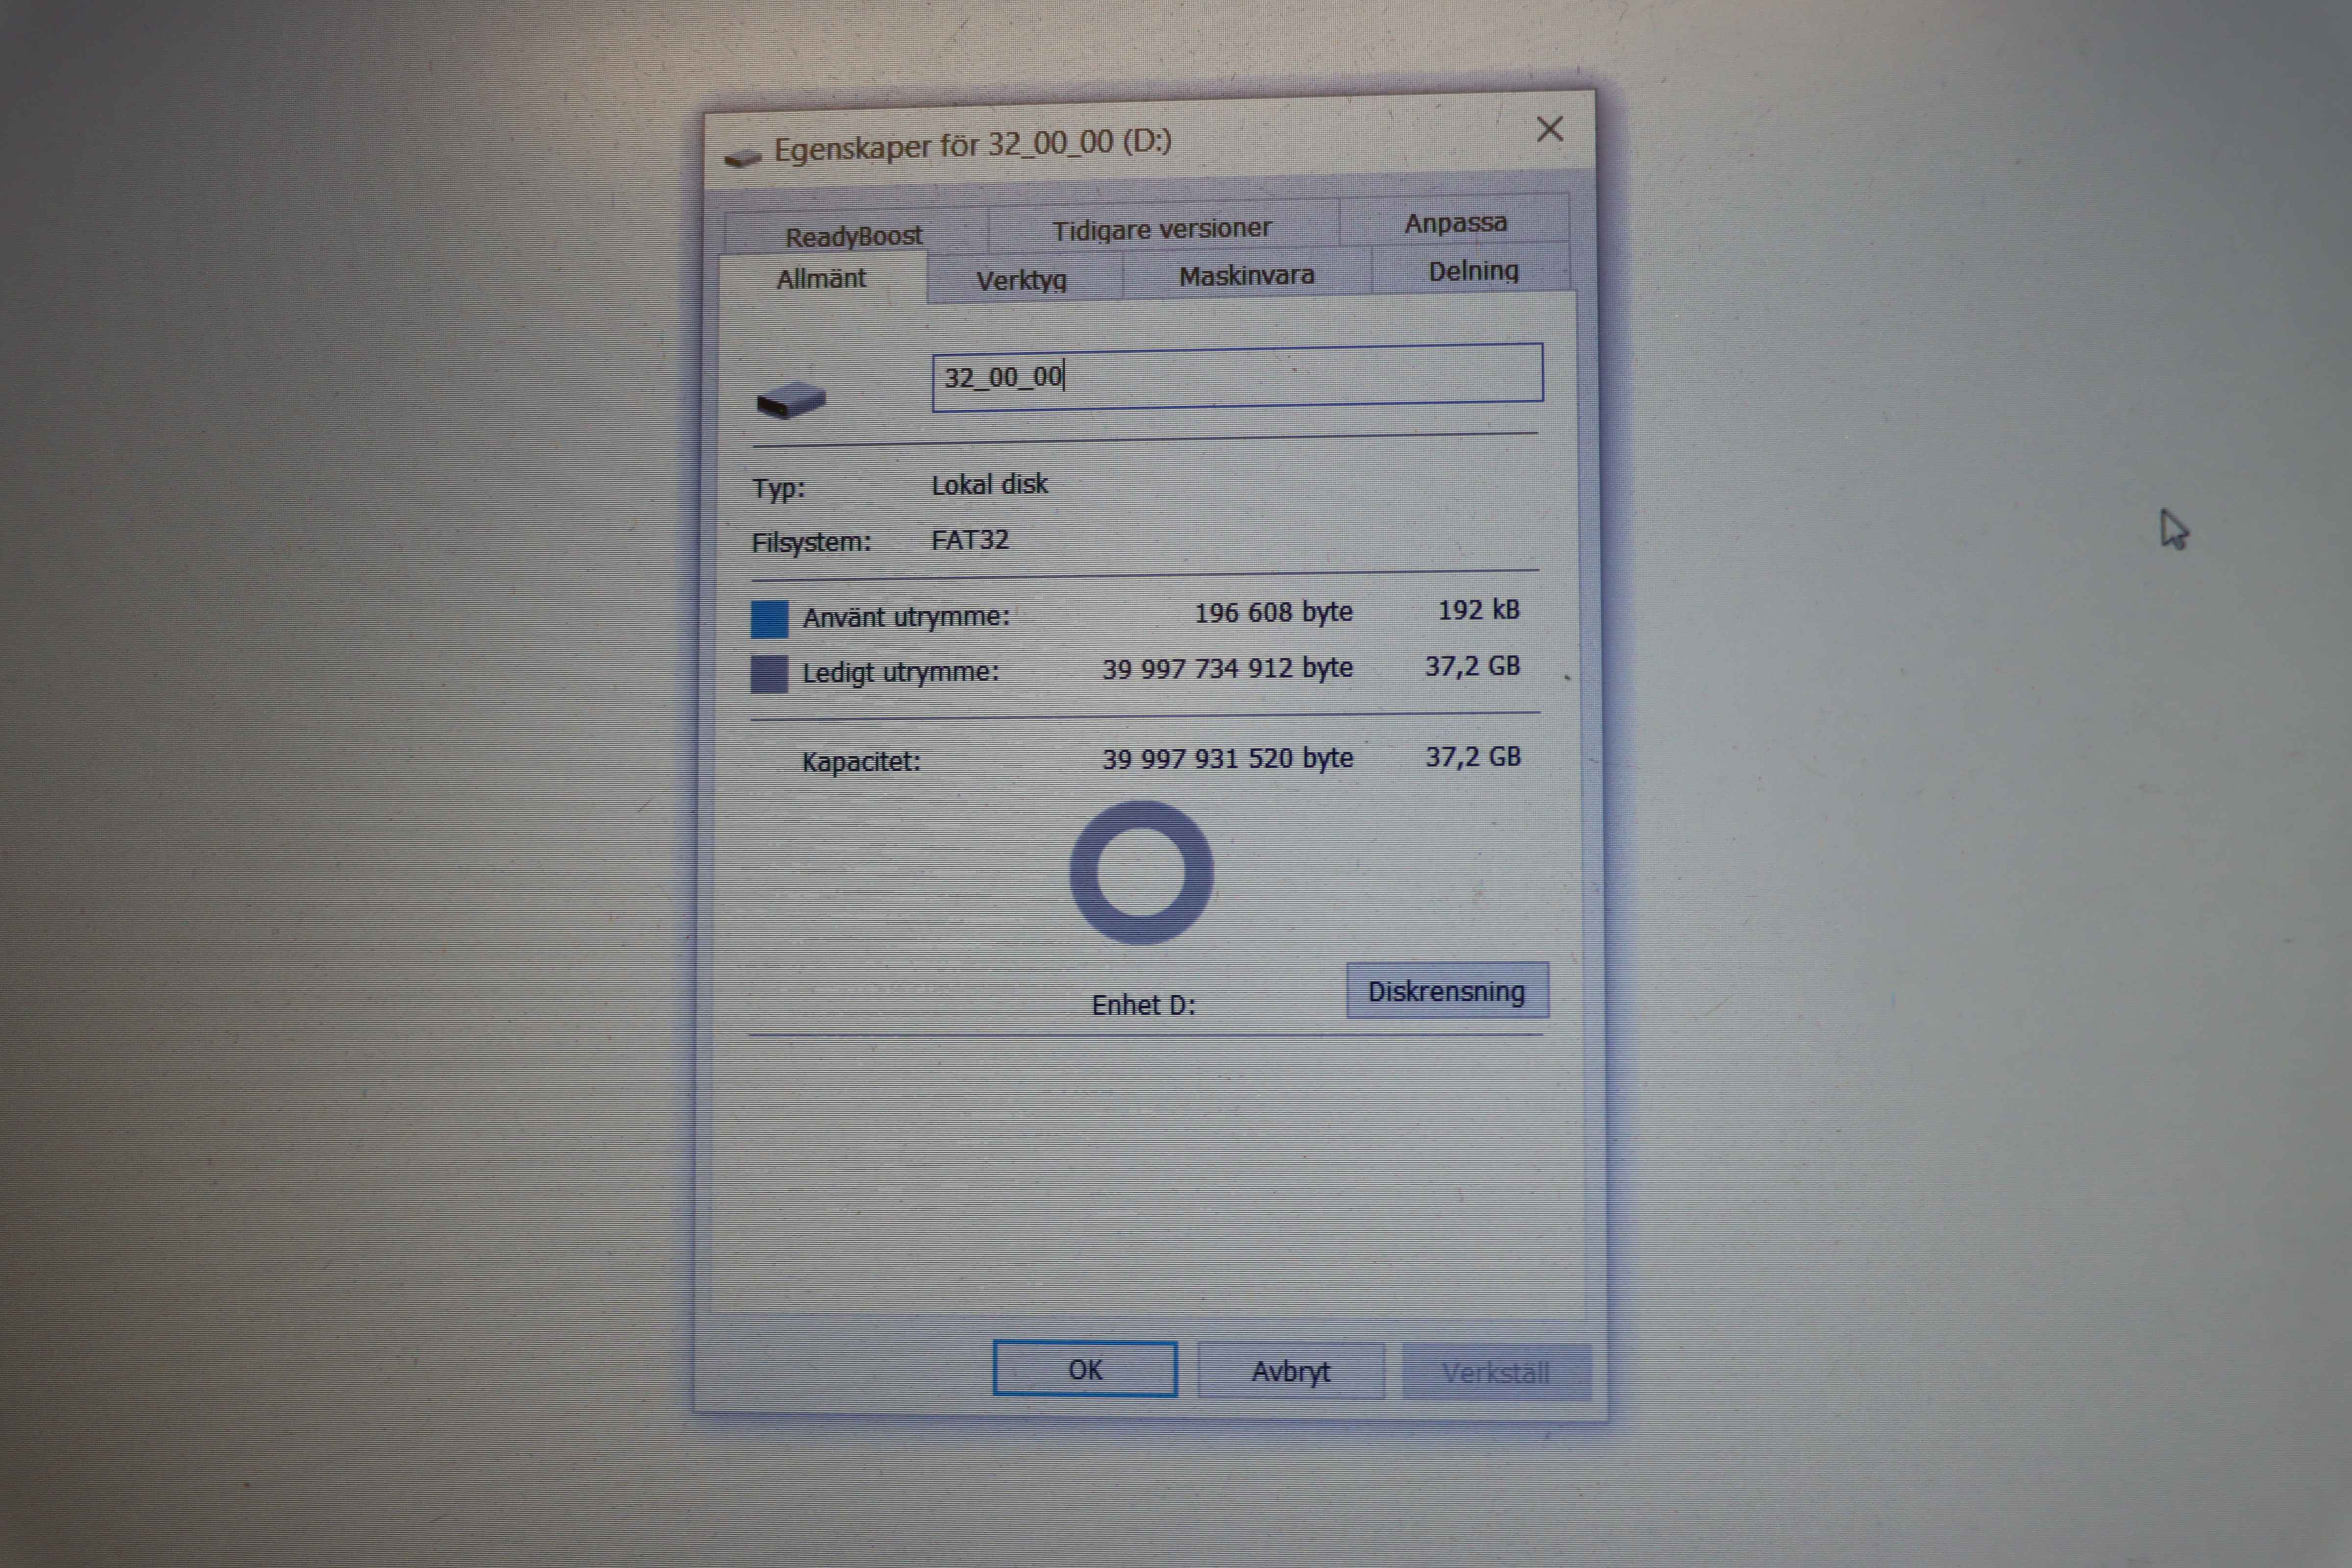Select the Allmänt tab

point(821,279)
